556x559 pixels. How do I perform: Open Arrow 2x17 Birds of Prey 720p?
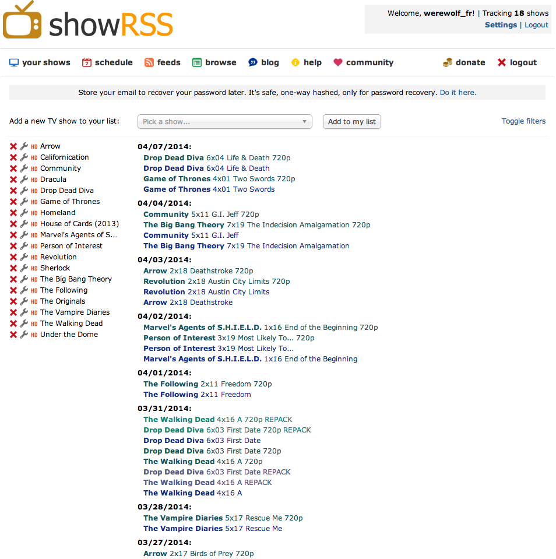point(199,554)
